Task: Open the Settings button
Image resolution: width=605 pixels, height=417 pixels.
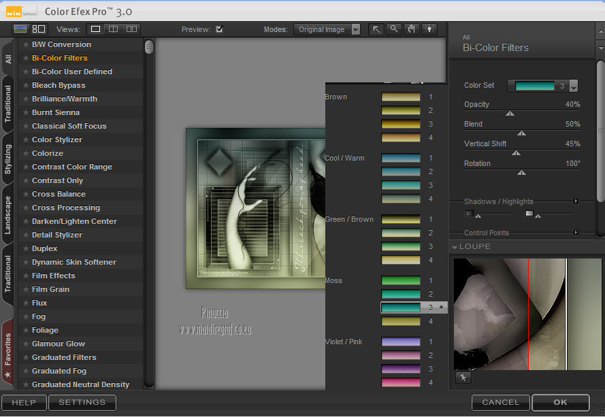Action: click(82, 402)
